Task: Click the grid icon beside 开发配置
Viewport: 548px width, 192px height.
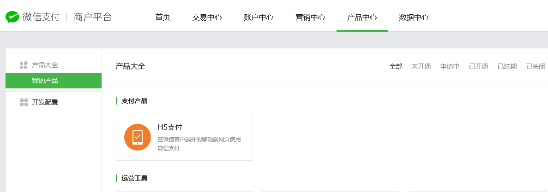Action: [x=24, y=102]
